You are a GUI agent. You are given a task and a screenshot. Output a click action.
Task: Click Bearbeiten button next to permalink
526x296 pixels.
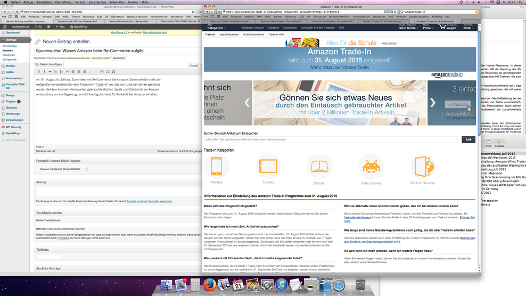pyautogui.click(x=119, y=58)
